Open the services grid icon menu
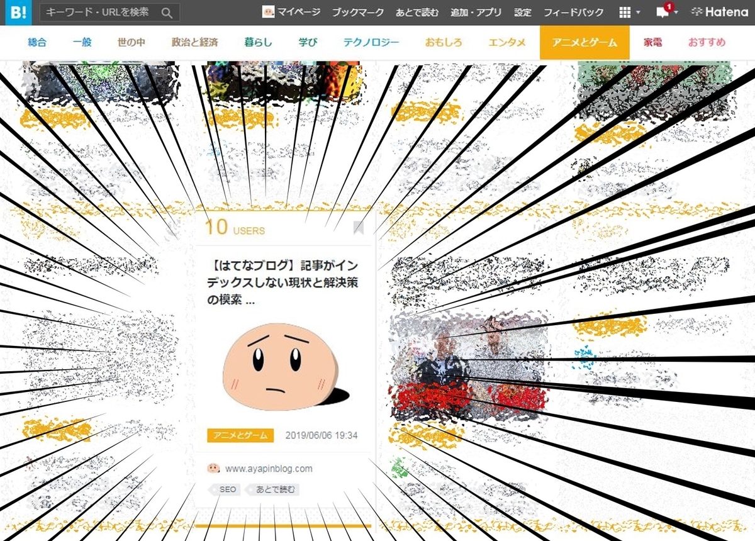 point(625,13)
